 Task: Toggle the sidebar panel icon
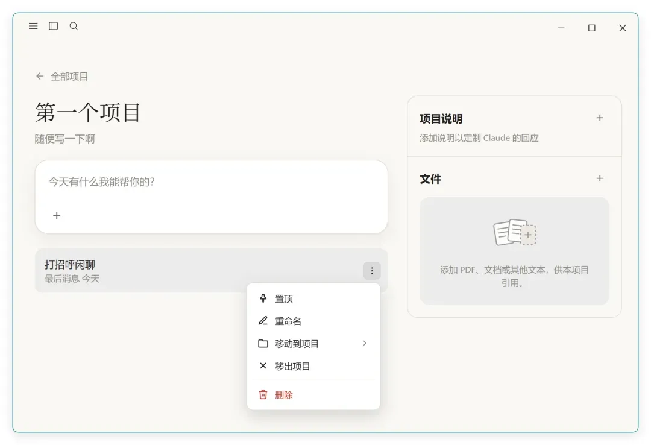click(x=54, y=26)
